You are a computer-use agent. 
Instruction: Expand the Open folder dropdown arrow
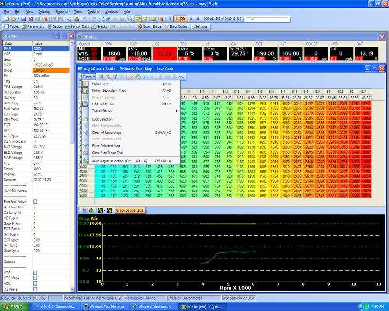click(x=18, y=19)
